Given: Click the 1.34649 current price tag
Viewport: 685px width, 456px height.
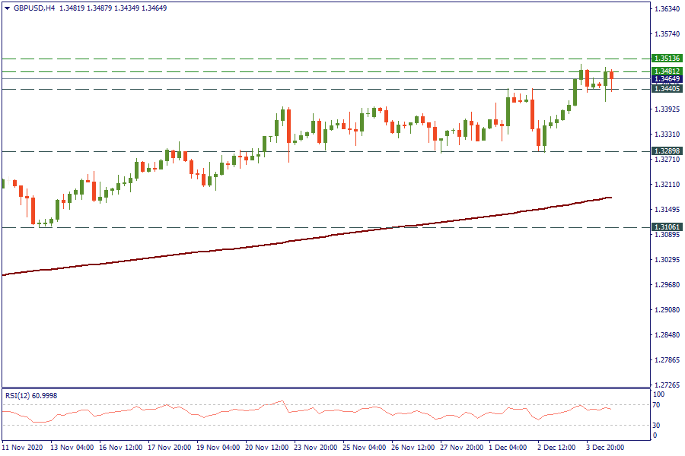Looking at the screenshot, I should (667, 79).
